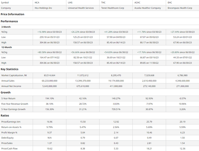
Task: Select Tenet Healthcare Corp company name
Action: (113, 8)
